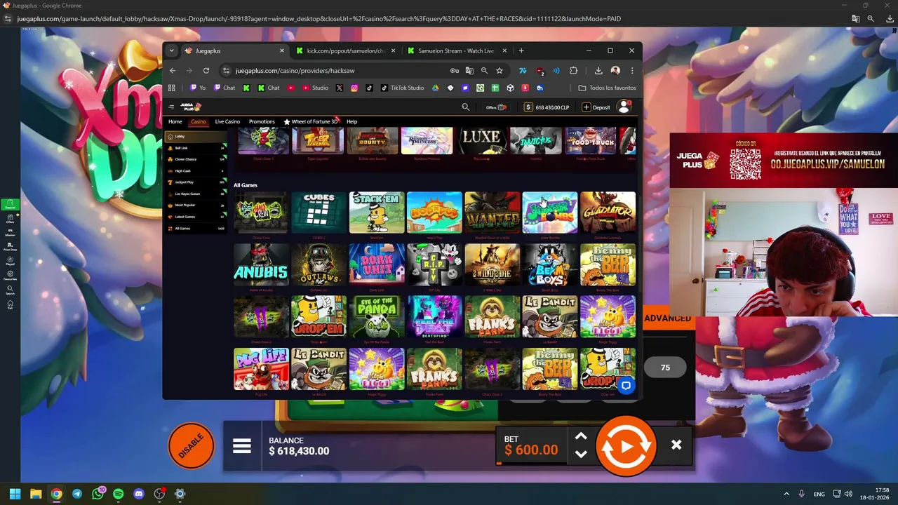Open the tab search dropdown arrow
The image size is (898, 505).
click(171, 50)
